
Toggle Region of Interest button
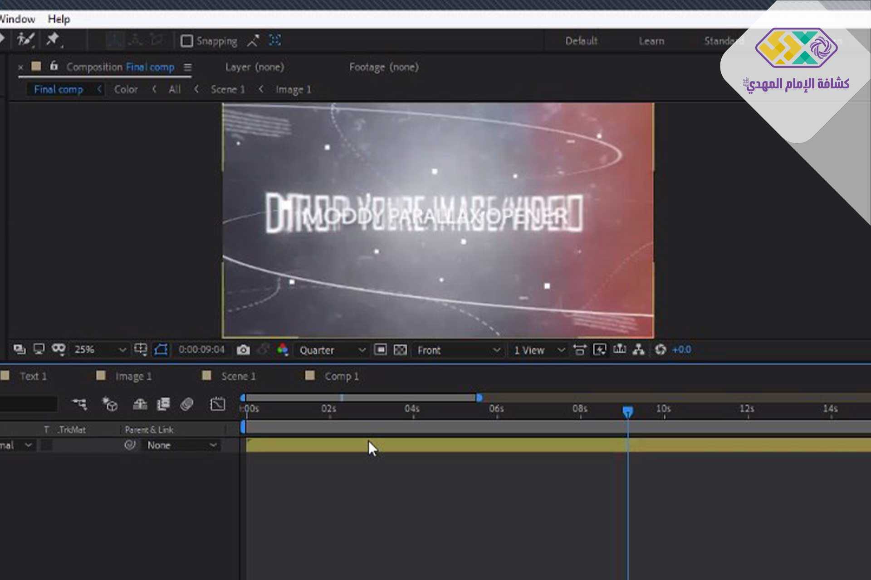coord(380,350)
